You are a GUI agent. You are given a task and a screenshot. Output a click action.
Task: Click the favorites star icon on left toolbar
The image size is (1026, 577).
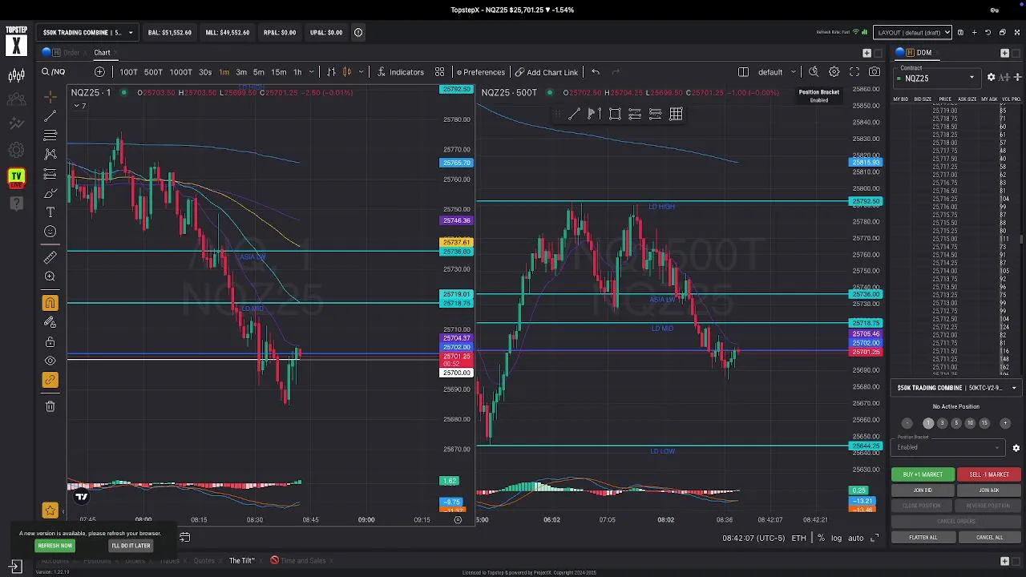pos(50,510)
